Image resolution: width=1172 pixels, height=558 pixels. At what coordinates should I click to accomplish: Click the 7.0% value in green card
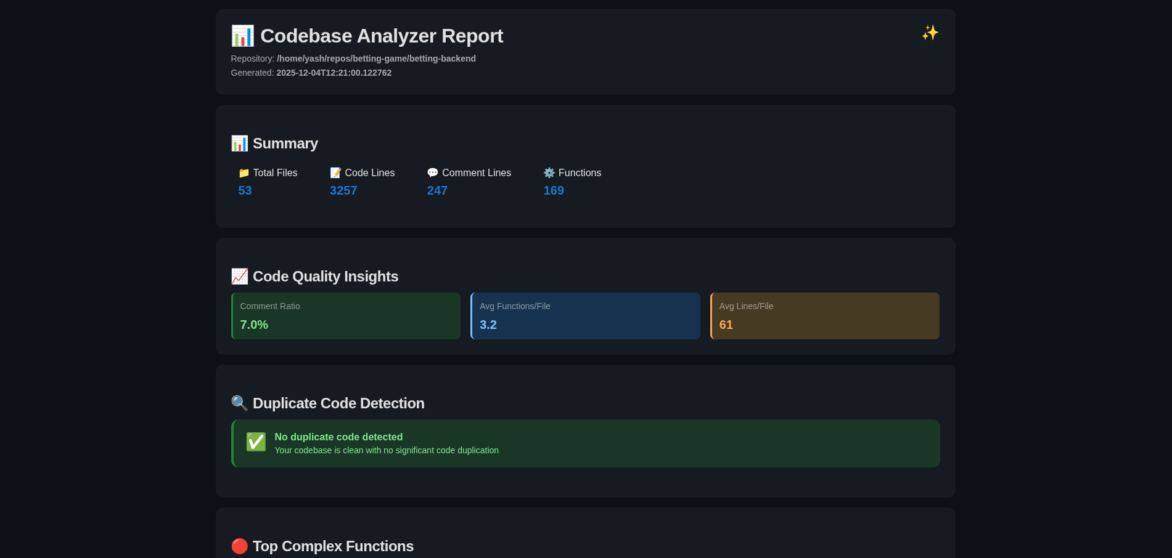click(x=254, y=325)
